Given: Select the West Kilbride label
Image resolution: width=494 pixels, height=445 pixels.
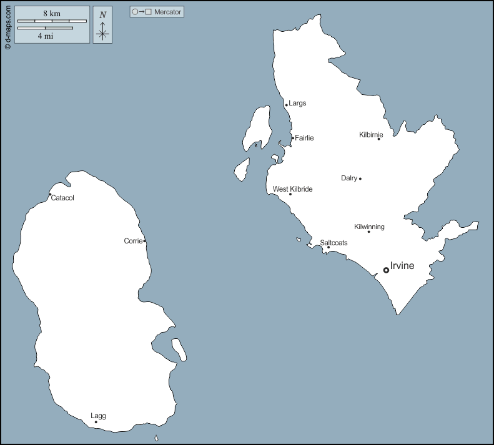Looking at the screenshot, I should (292, 189).
